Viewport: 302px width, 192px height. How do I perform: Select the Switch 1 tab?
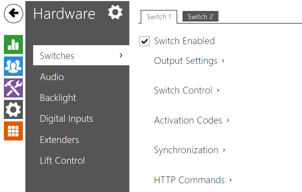(x=159, y=17)
